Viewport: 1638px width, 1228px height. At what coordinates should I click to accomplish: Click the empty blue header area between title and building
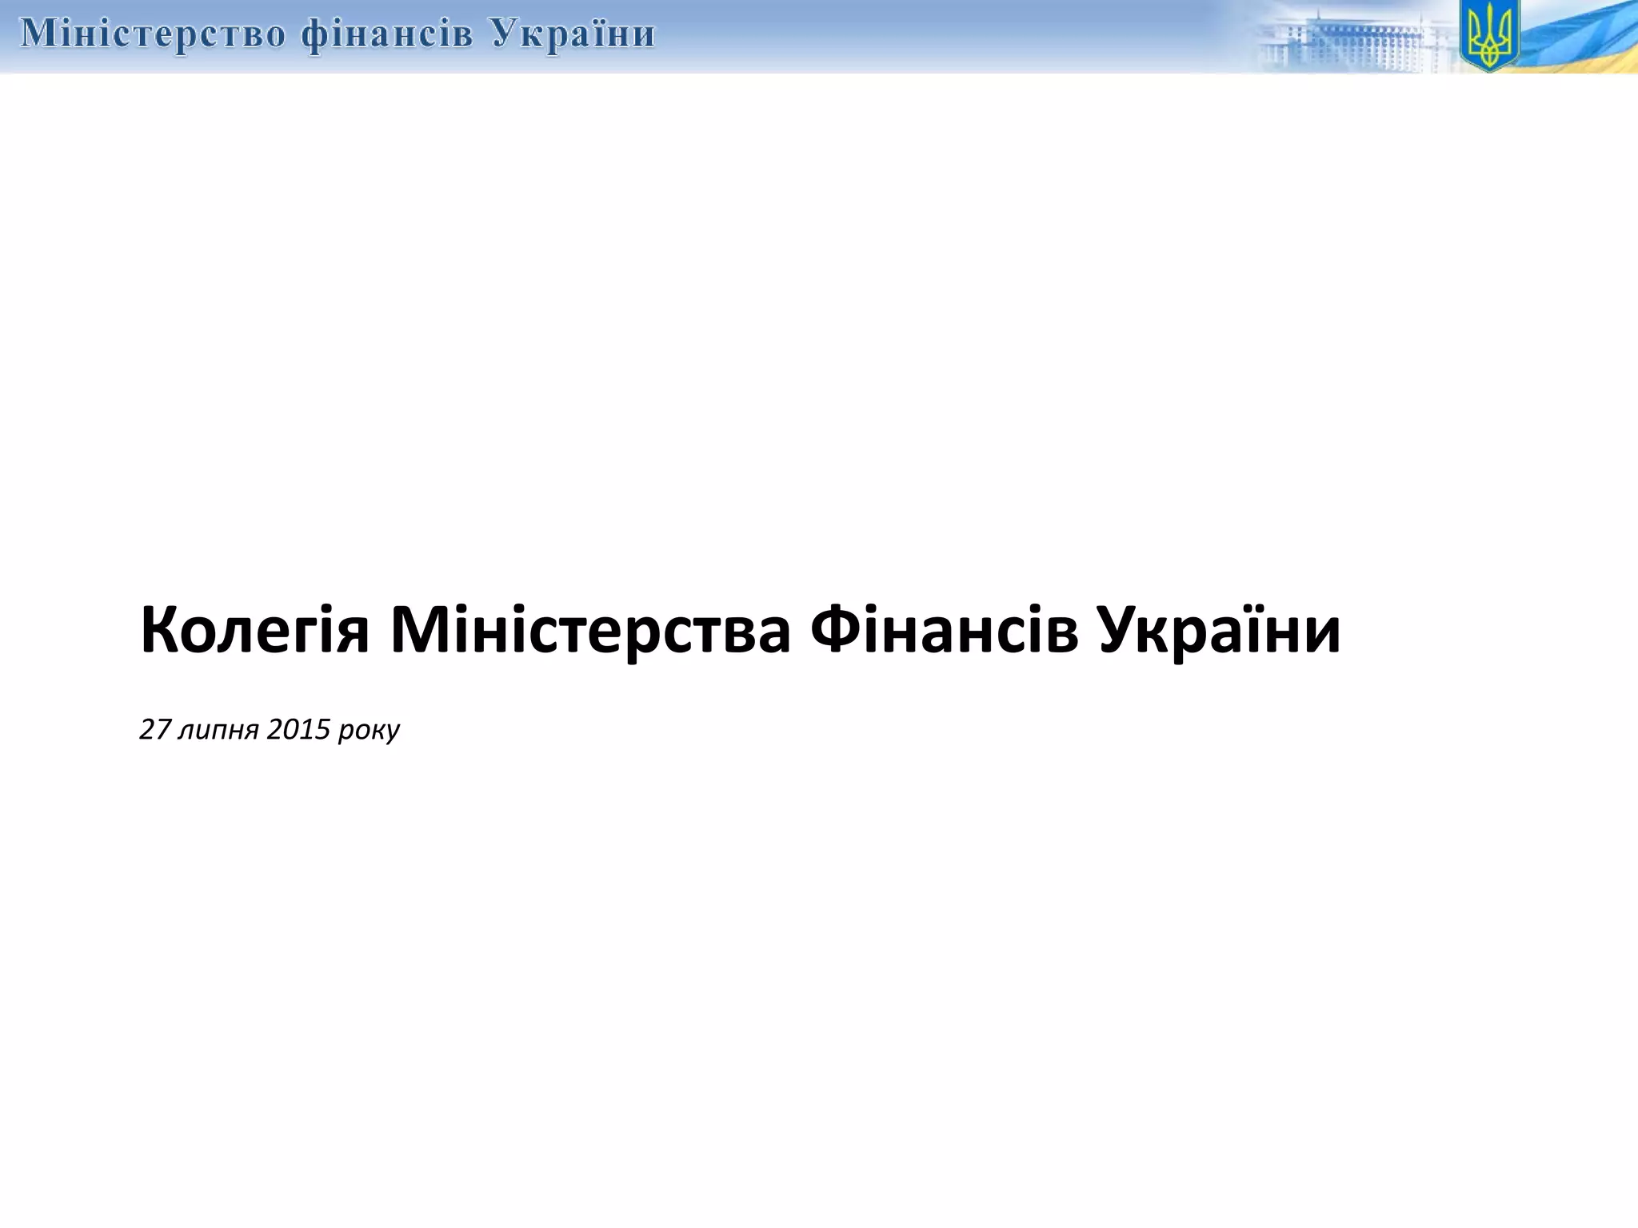click(944, 36)
